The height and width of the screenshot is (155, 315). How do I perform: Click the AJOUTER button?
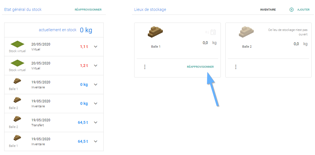click(303, 9)
